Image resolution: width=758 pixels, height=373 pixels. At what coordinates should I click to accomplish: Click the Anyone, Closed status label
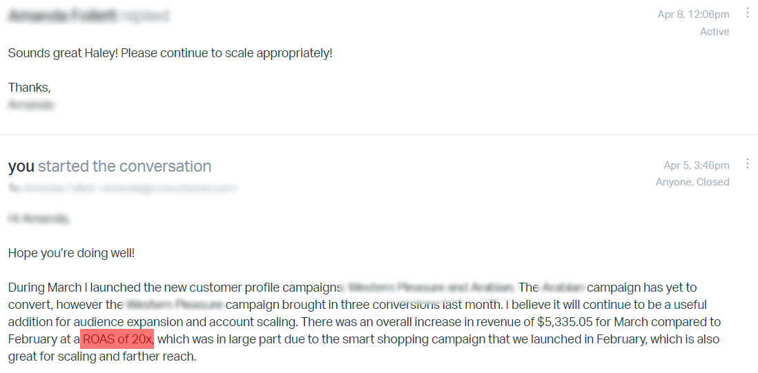coord(692,182)
